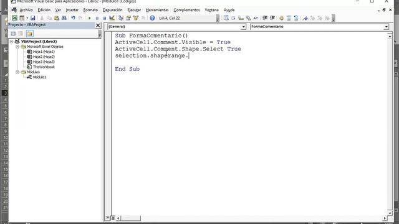Open the Depuración menu

112,10
